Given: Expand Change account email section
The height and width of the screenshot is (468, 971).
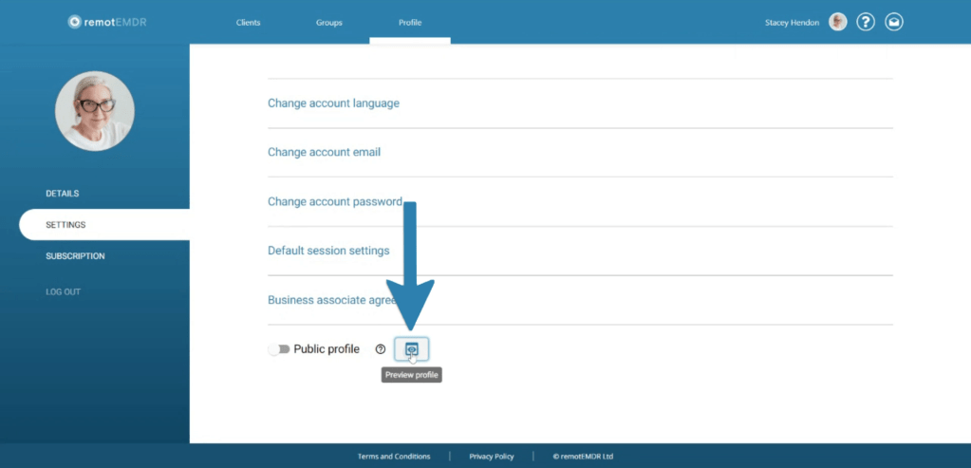Looking at the screenshot, I should 324,152.
